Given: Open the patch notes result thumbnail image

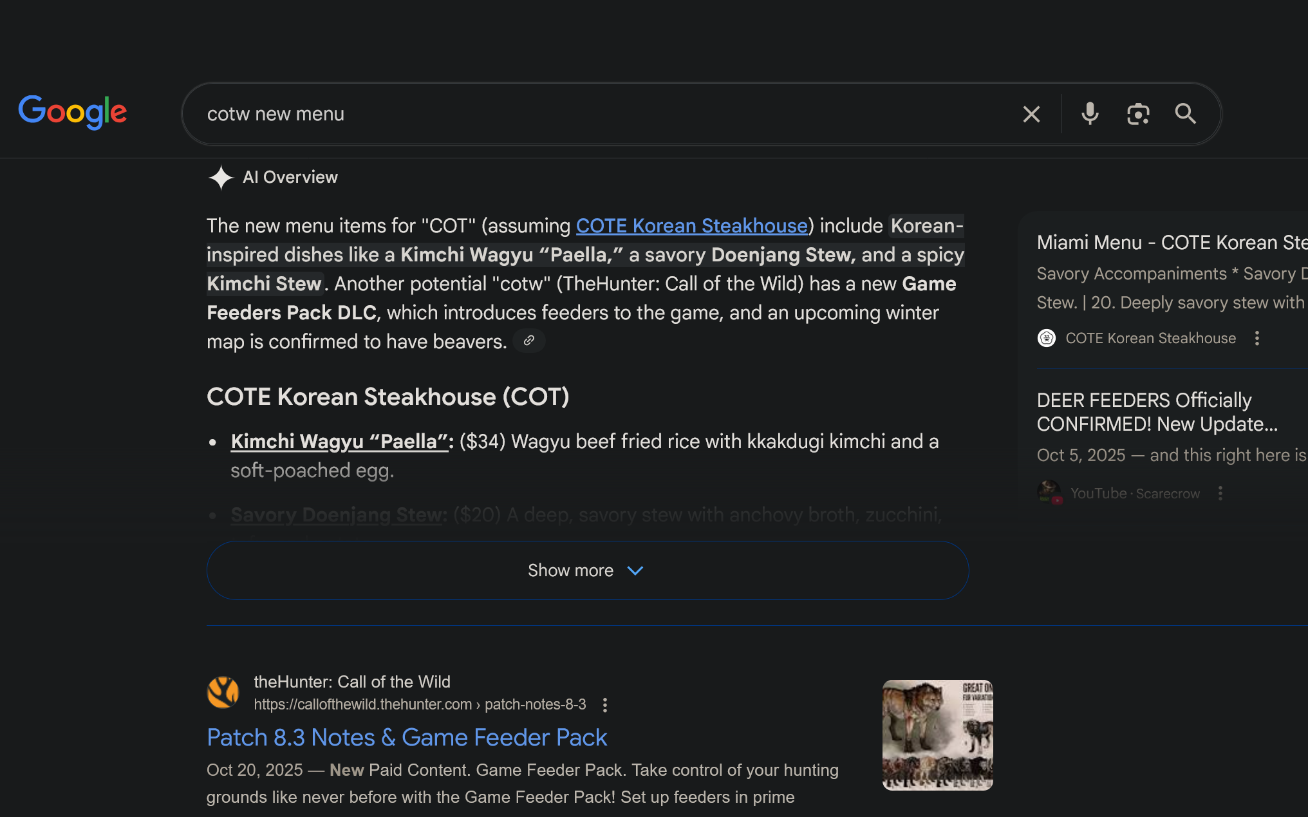Looking at the screenshot, I should coord(937,735).
